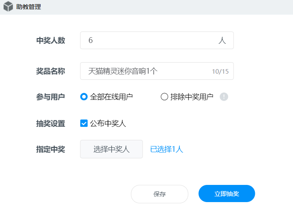Click the 中奖人数 field label
Image resolution: width=293 pixels, height=216 pixels.
click(51, 40)
